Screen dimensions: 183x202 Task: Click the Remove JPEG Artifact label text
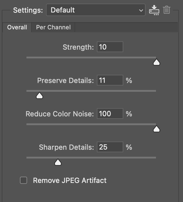[70, 180]
